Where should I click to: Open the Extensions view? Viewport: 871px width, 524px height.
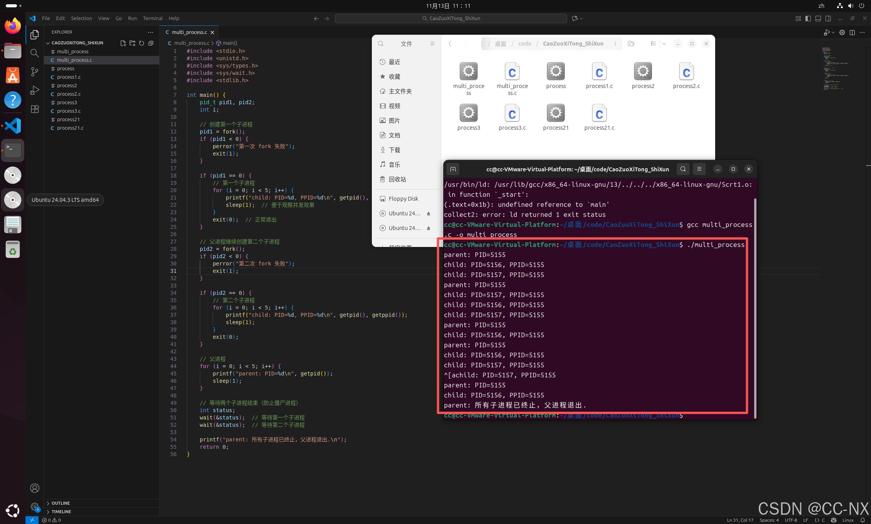pos(35,109)
